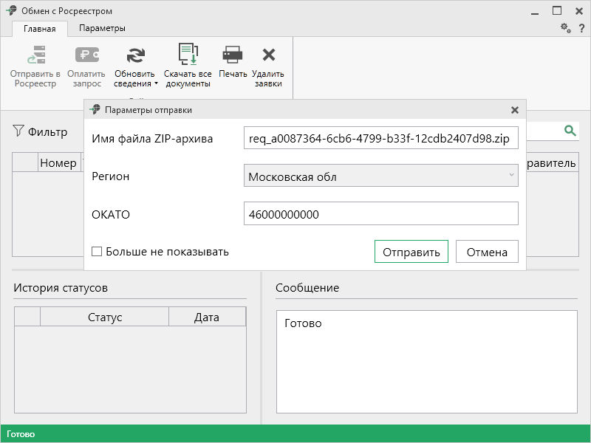The width and height of the screenshot is (591, 443).
Task: Select the Главная tab
Action: click(x=39, y=29)
